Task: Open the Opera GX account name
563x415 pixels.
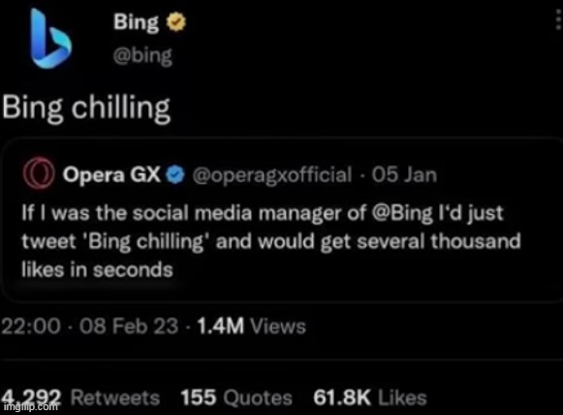Action: click(x=111, y=175)
